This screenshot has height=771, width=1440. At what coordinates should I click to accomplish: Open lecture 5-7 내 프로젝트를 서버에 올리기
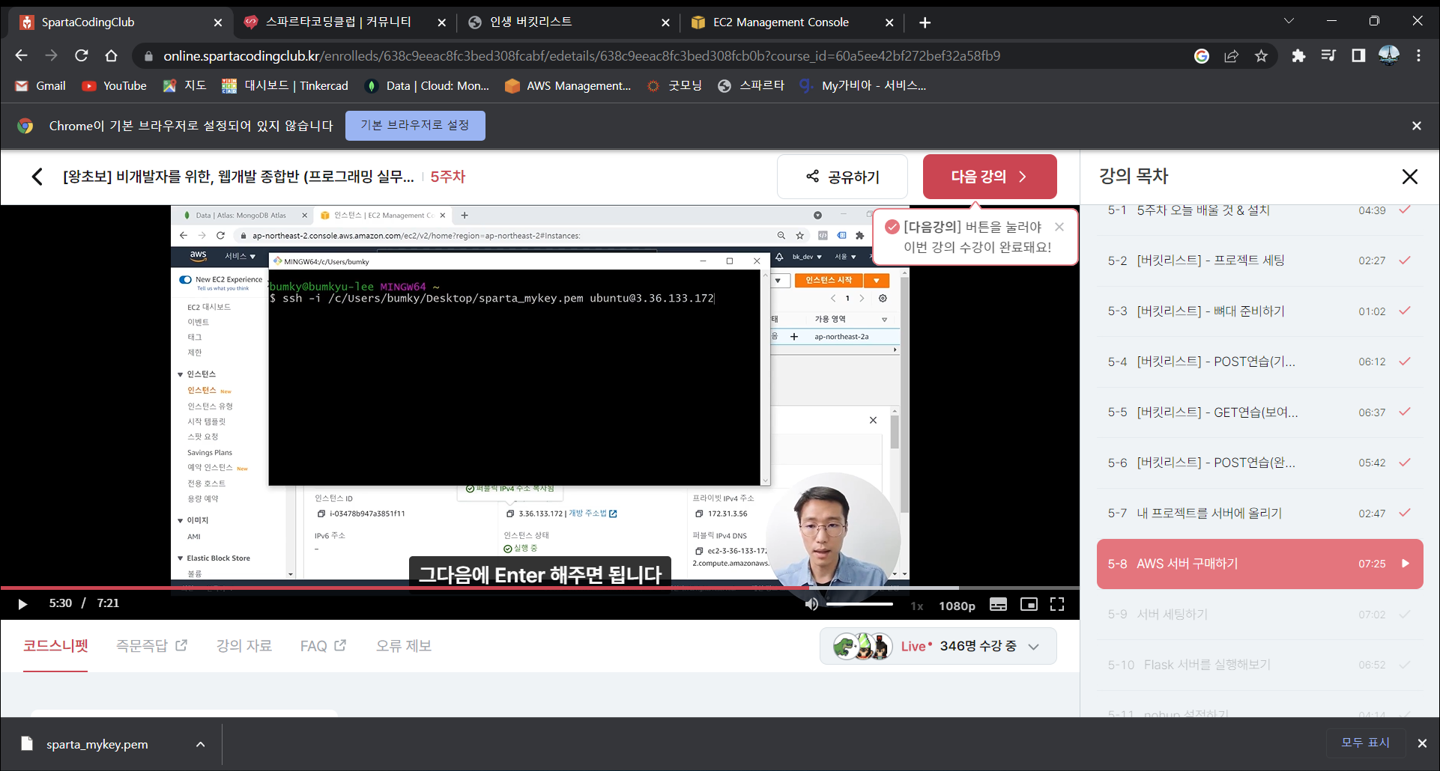click(x=1259, y=514)
